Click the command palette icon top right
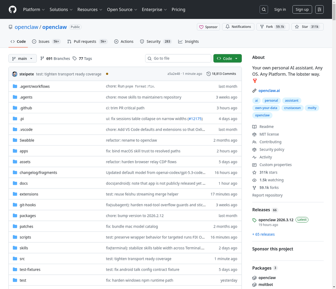Image resolution: width=336 pixels, height=289 pixels. click(319, 9)
